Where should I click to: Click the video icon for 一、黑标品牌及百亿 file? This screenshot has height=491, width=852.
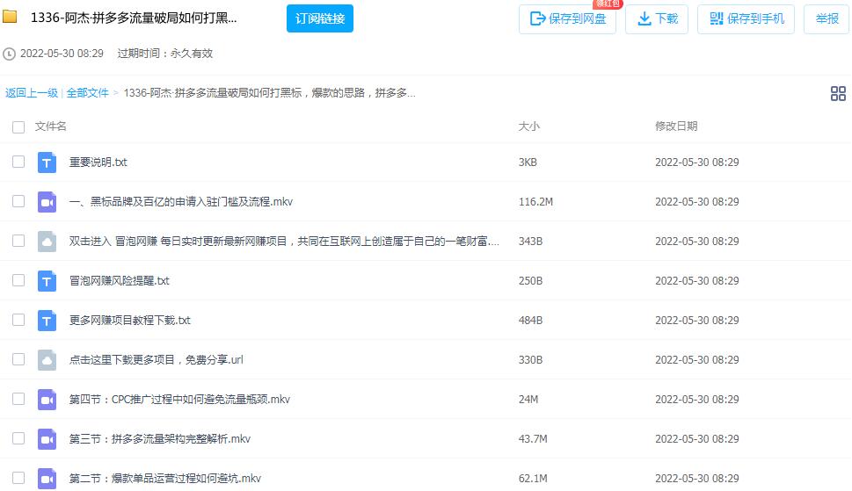pyautogui.click(x=47, y=202)
